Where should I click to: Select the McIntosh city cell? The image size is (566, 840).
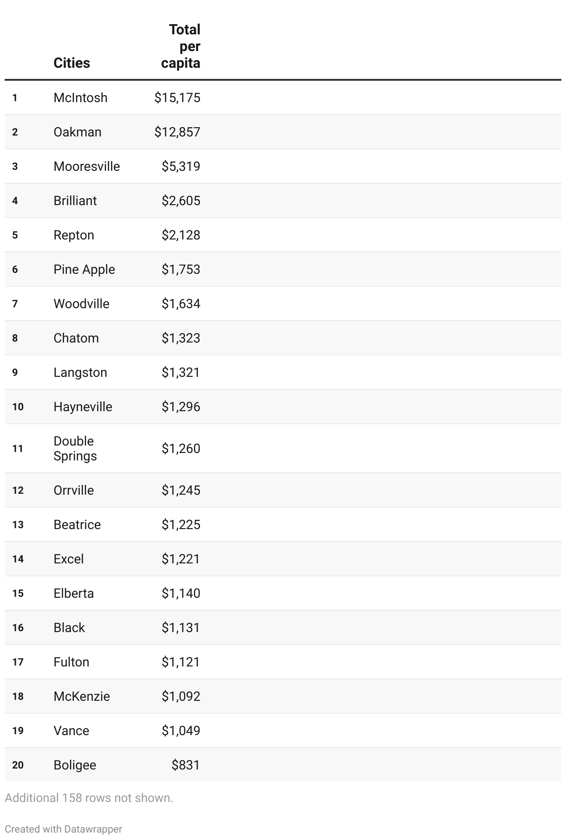click(x=80, y=98)
